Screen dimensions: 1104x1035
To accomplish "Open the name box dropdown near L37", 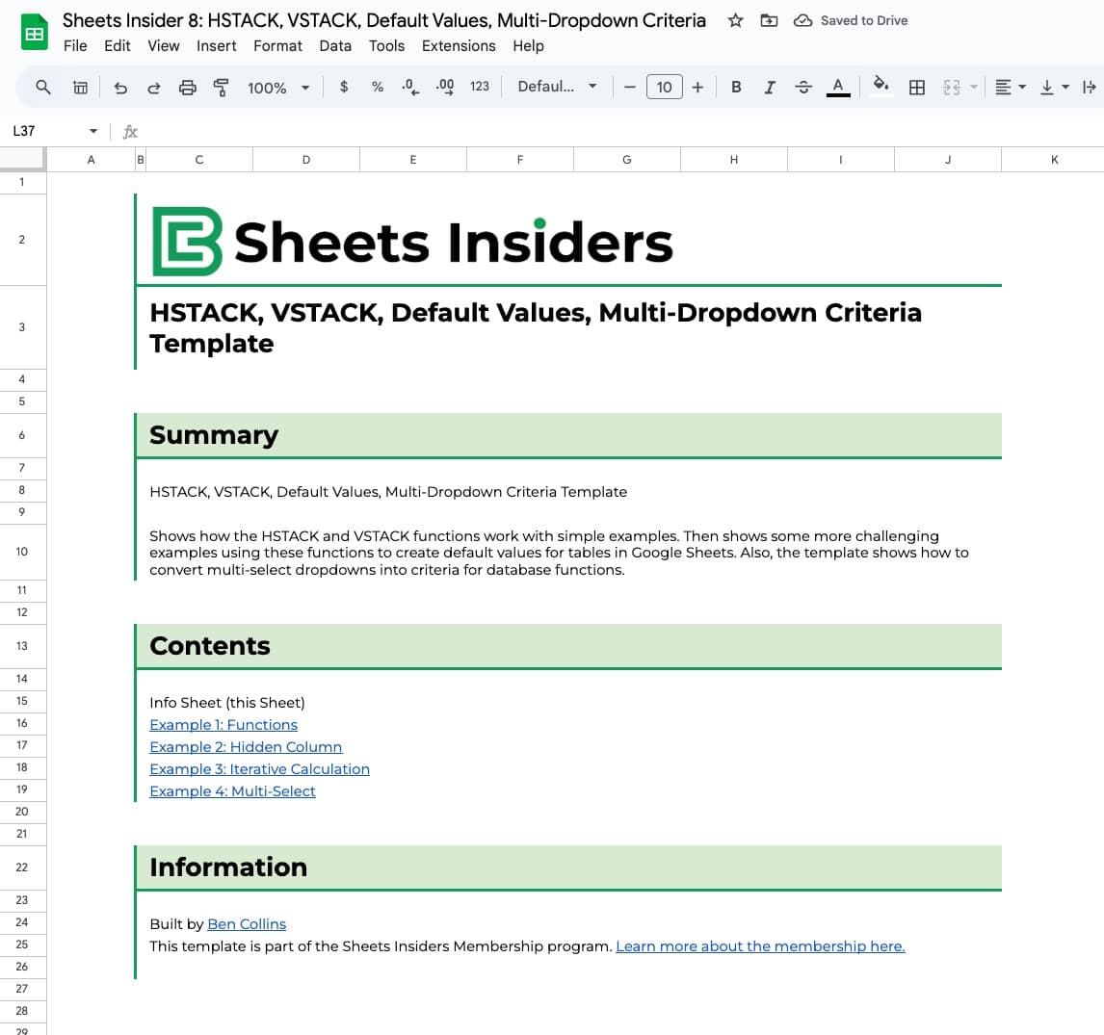I will (x=92, y=131).
